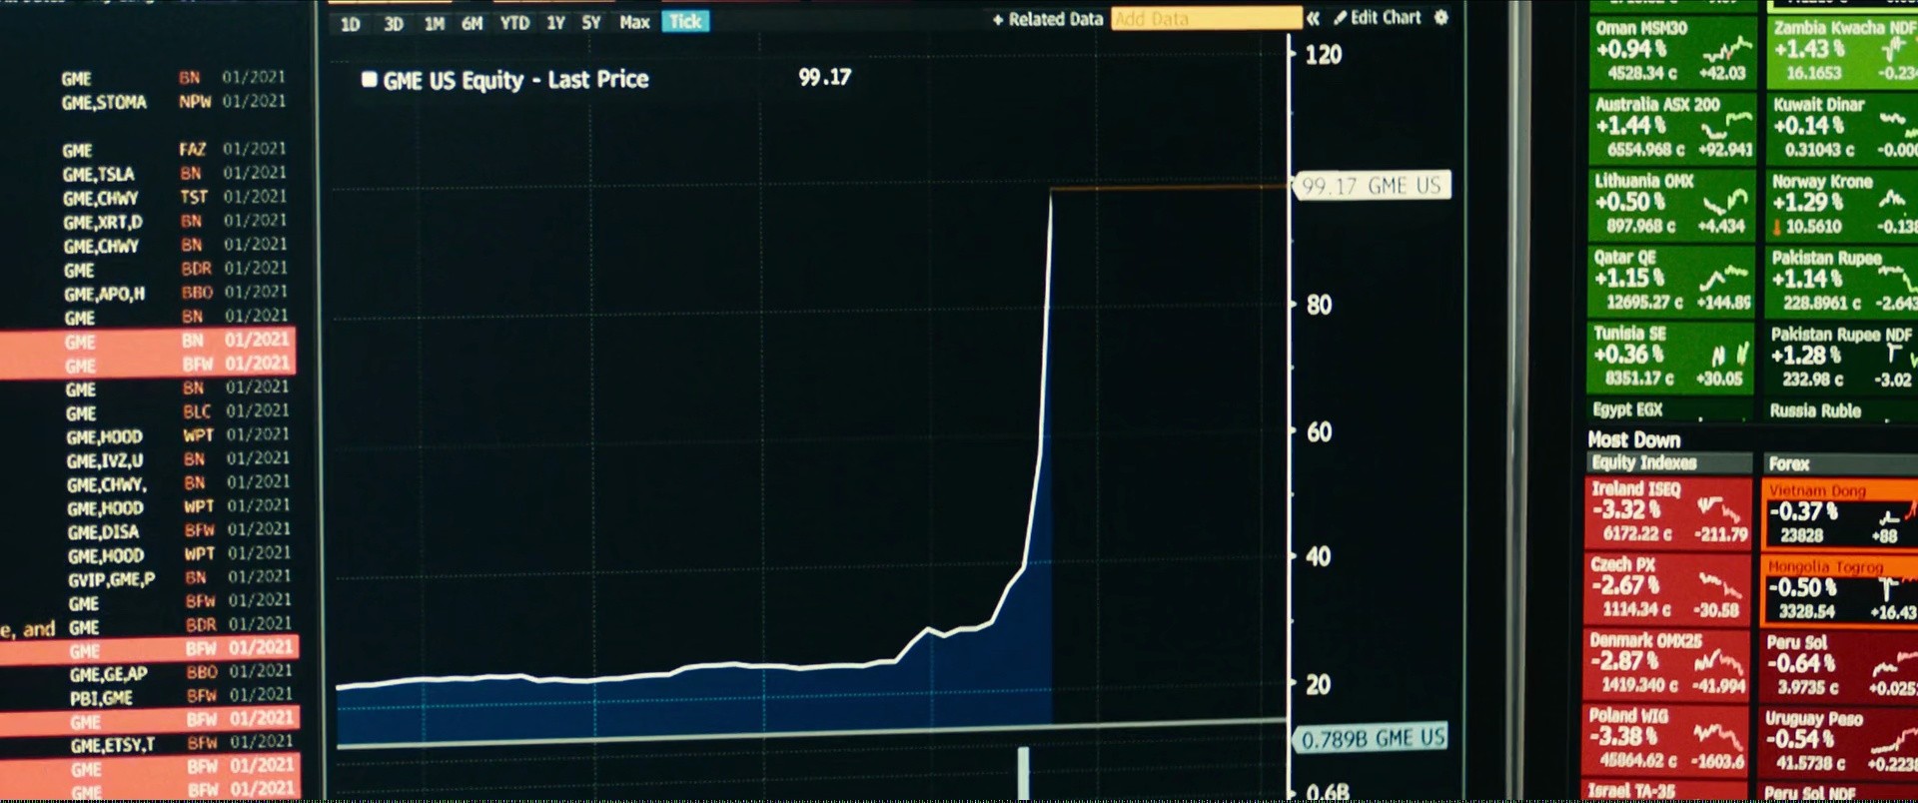Click the 0.789B GME US volume label
This screenshot has height=803, width=1918.
1372,738
